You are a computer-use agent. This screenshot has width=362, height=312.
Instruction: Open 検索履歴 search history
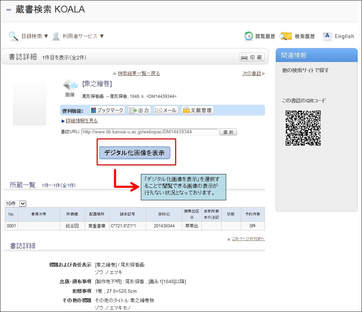pyautogui.click(x=298, y=36)
